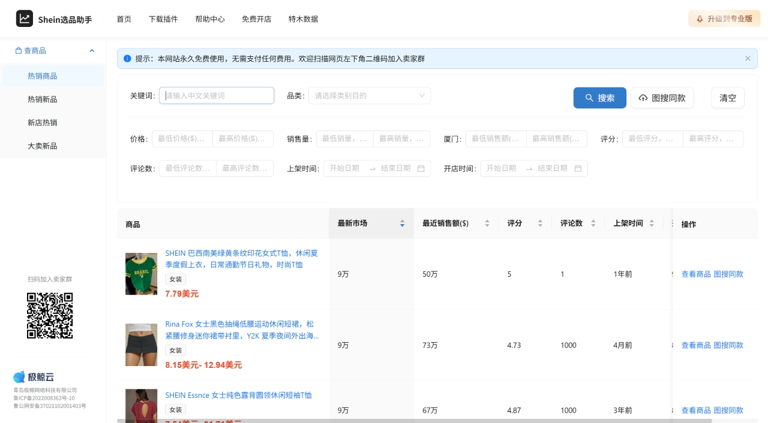
Task: Click 开店时间 开始日期 field
Action: click(502, 168)
